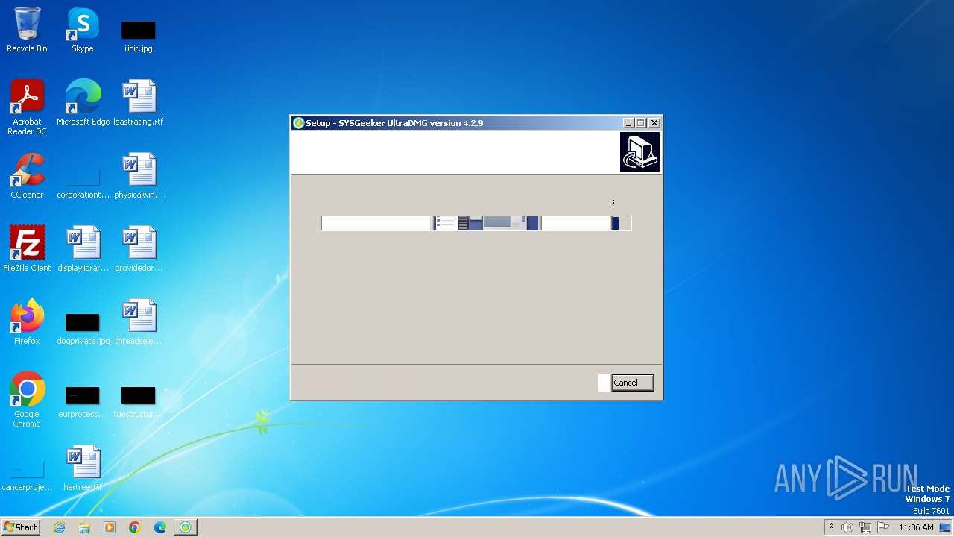The image size is (954, 537).
Task: Select the threadsele... document icon
Action: point(139,322)
